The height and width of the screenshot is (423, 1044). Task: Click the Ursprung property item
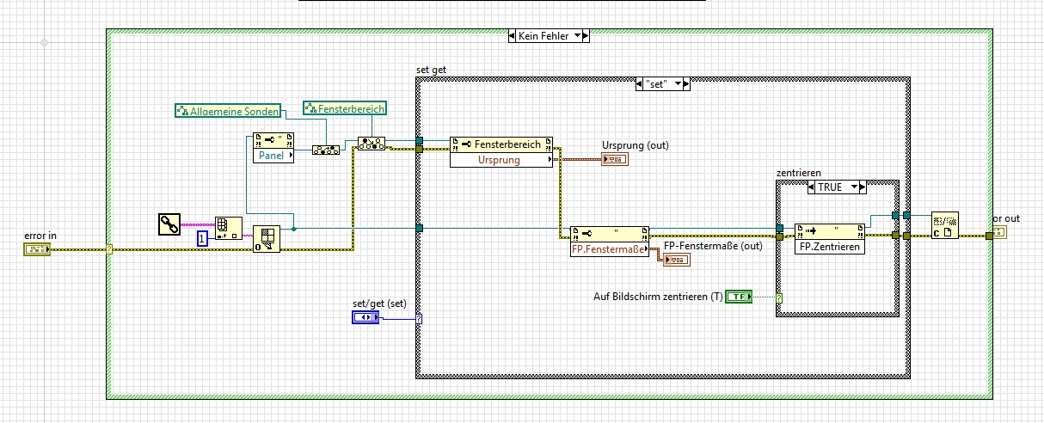pyautogui.click(x=501, y=160)
